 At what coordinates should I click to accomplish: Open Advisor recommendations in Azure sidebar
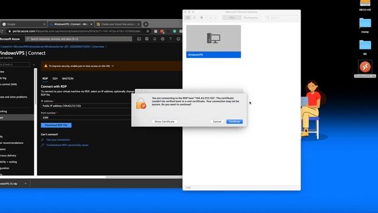pos(12,143)
